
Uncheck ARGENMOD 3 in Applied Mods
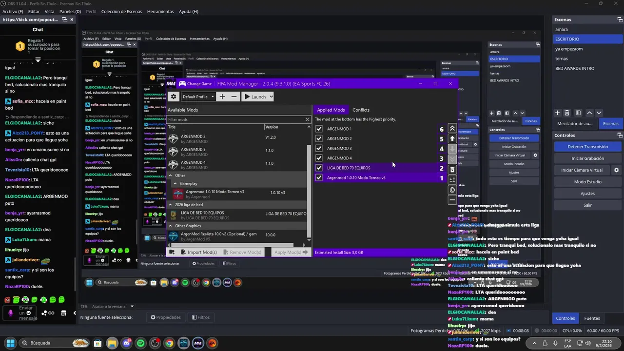click(319, 148)
